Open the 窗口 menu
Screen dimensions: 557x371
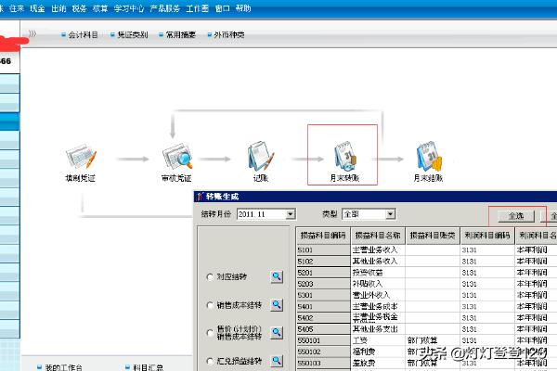pyautogui.click(x=223, y=8)
